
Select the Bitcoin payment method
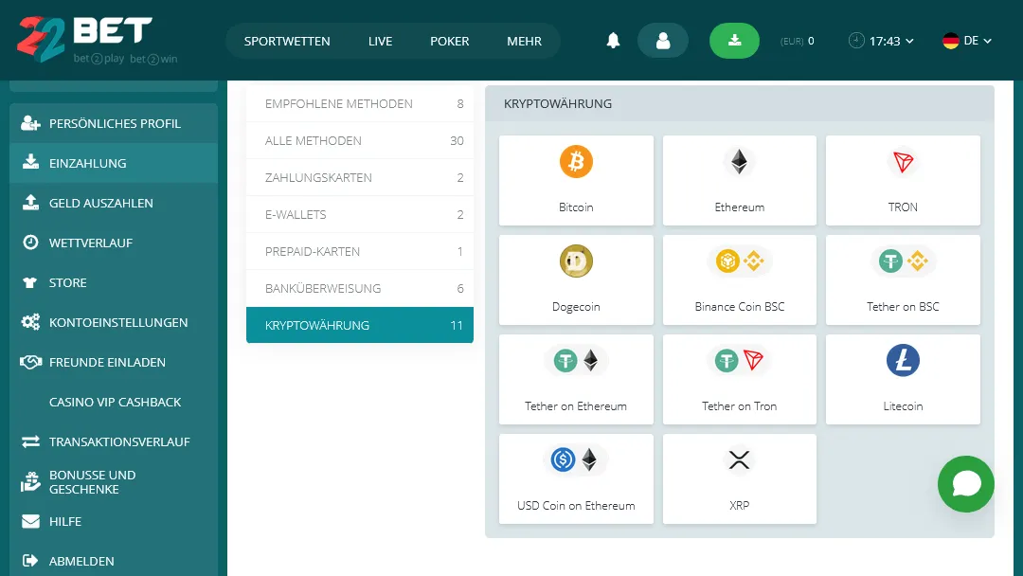576,180
